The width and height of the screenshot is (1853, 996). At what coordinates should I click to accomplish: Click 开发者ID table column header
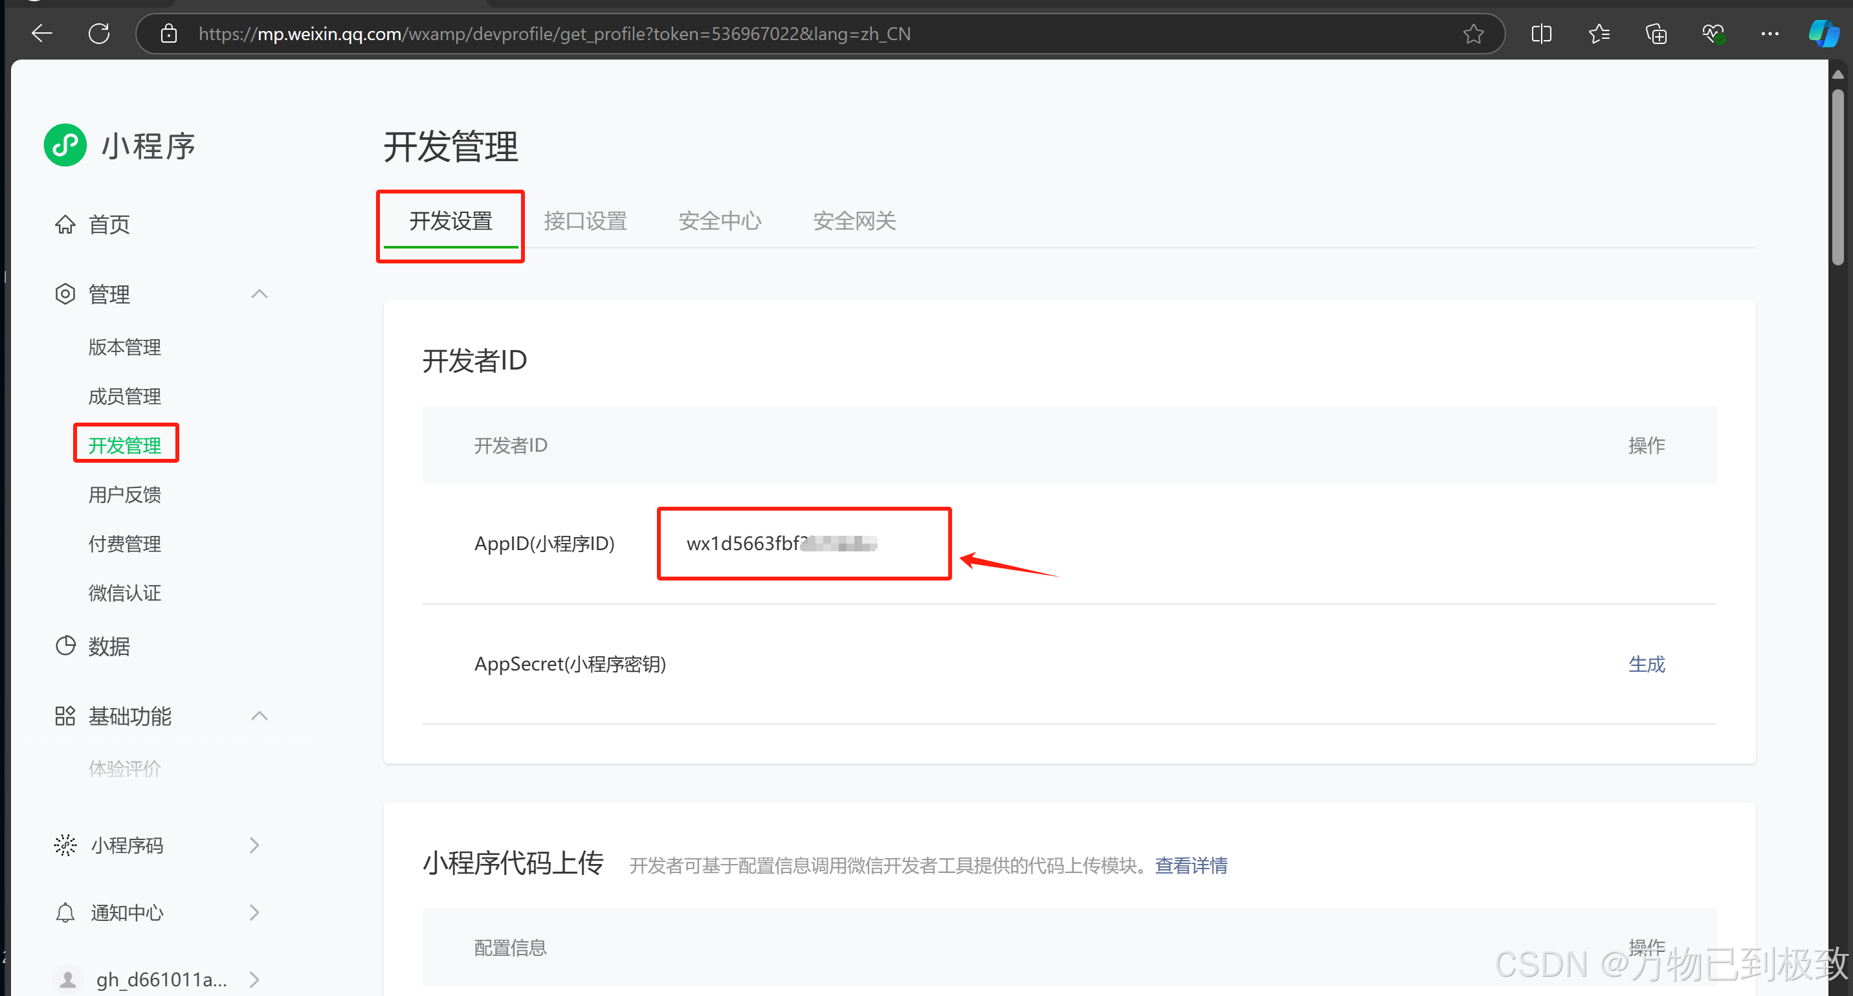click(511, 445)
